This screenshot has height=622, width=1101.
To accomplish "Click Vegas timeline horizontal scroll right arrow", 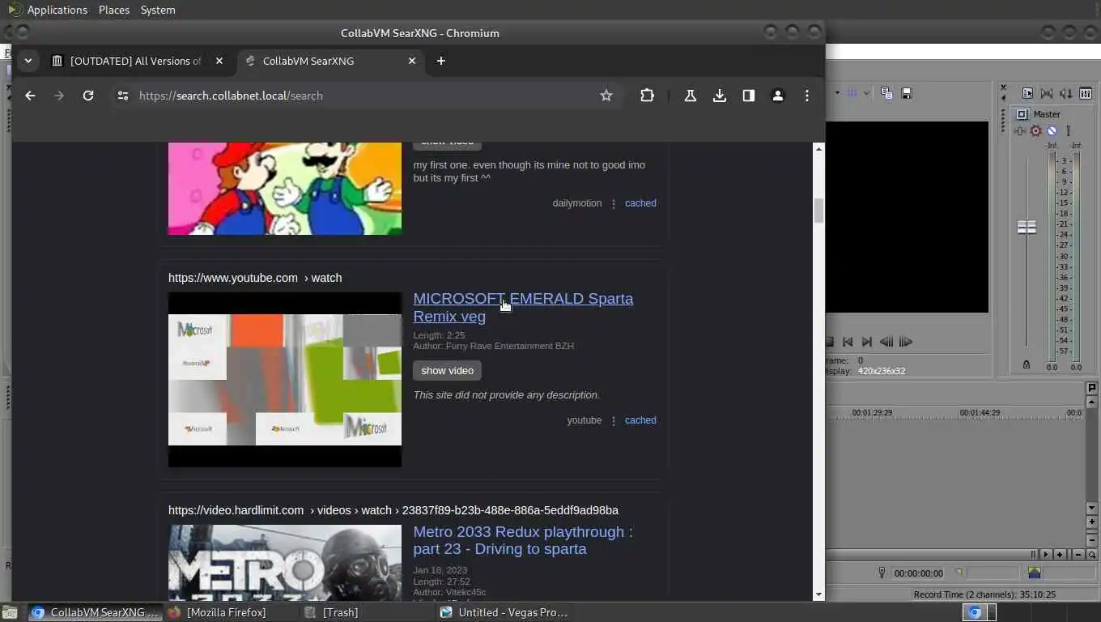I will [x=1046, y=555].
